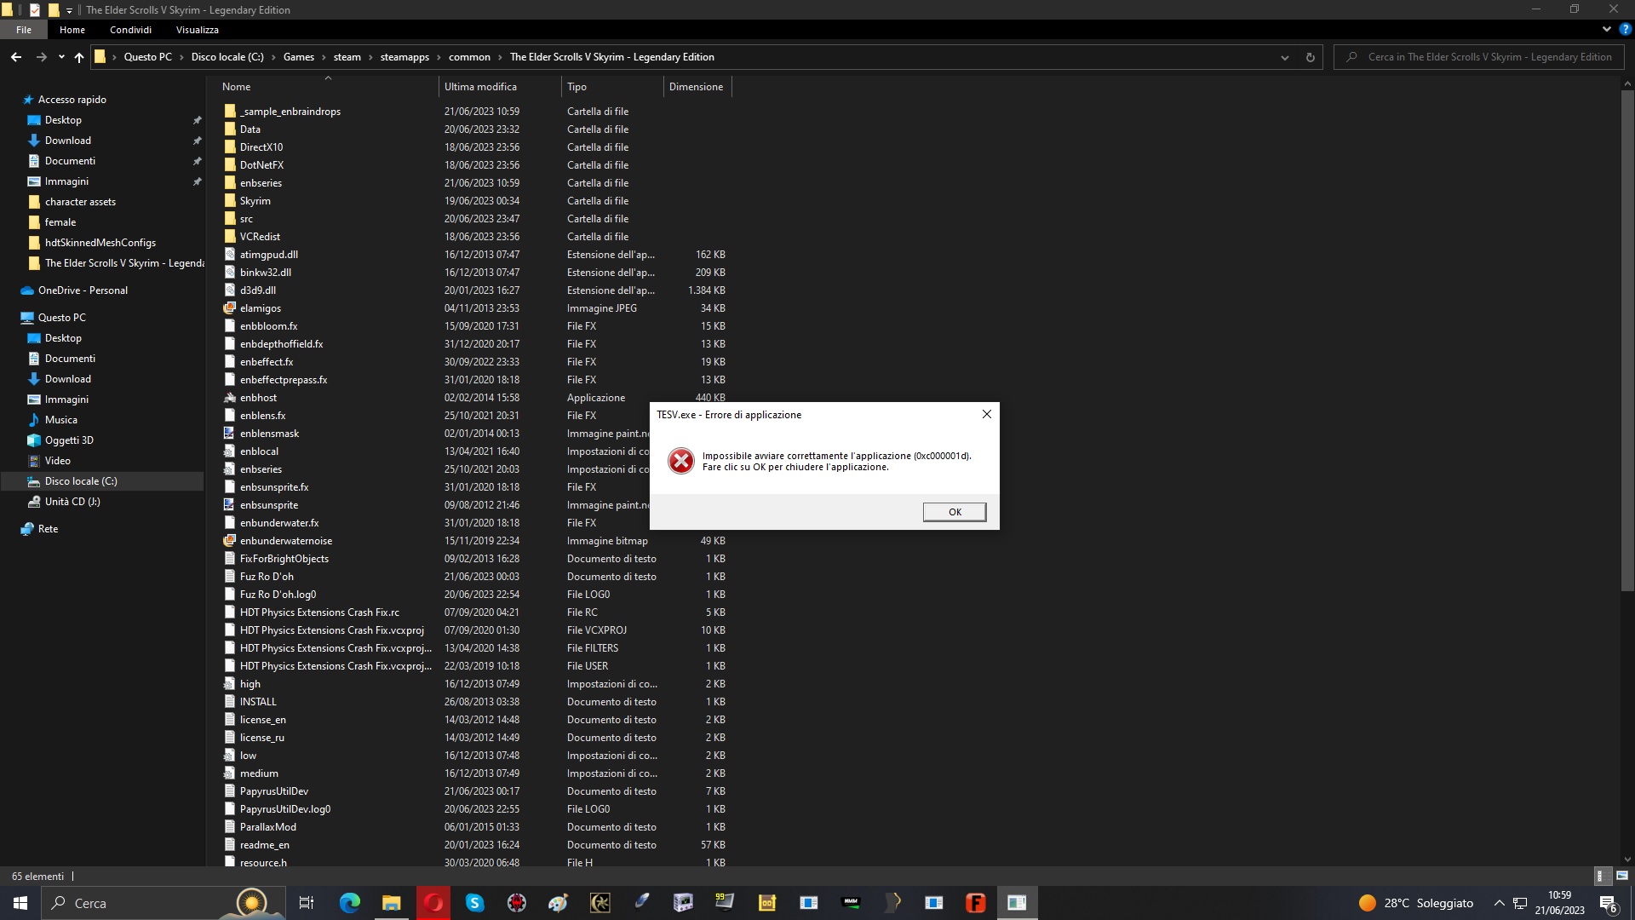Launch Microsoft Edge from the taskbar
Image resolution: width=1635 pixels, height=920 pixels.
tap(349, 903)
